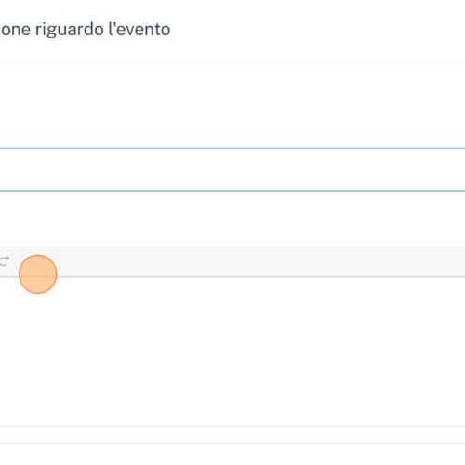Viewport: 465px width, 465px height.
Task: Click inside the rich text editor body
Action: tap(232, 352)
